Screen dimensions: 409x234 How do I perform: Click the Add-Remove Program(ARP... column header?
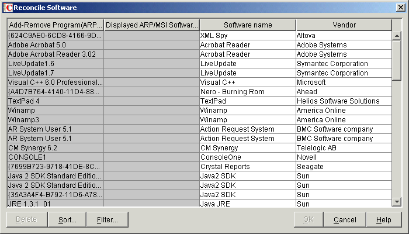tap(56, 25)
